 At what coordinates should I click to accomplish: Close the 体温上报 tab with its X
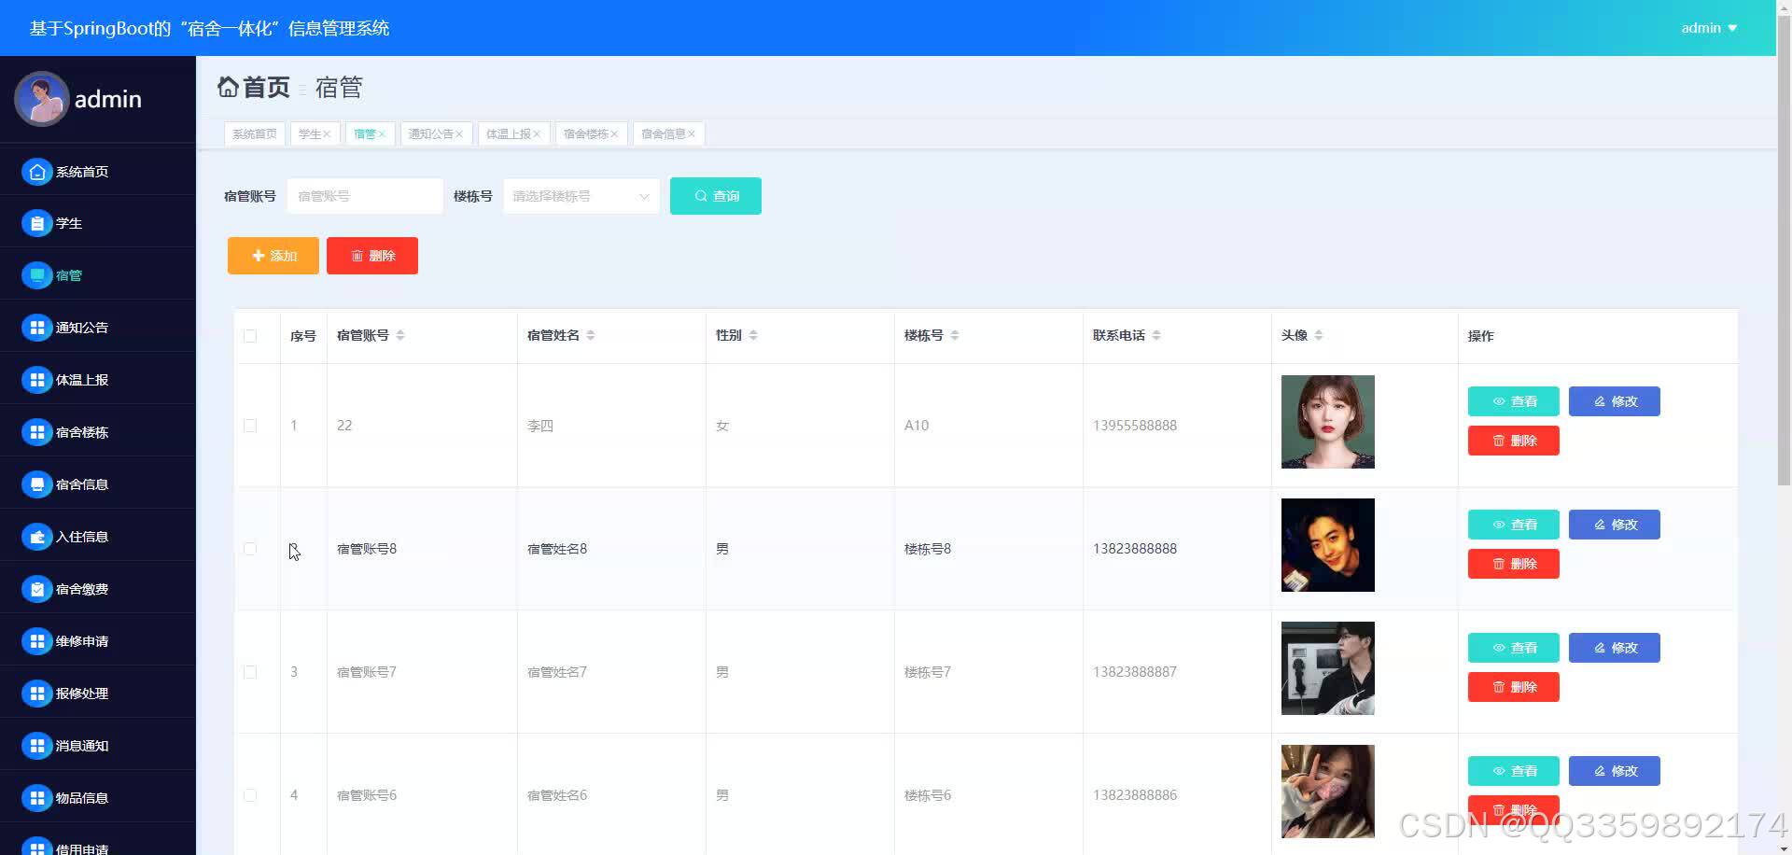coord(537,134)
